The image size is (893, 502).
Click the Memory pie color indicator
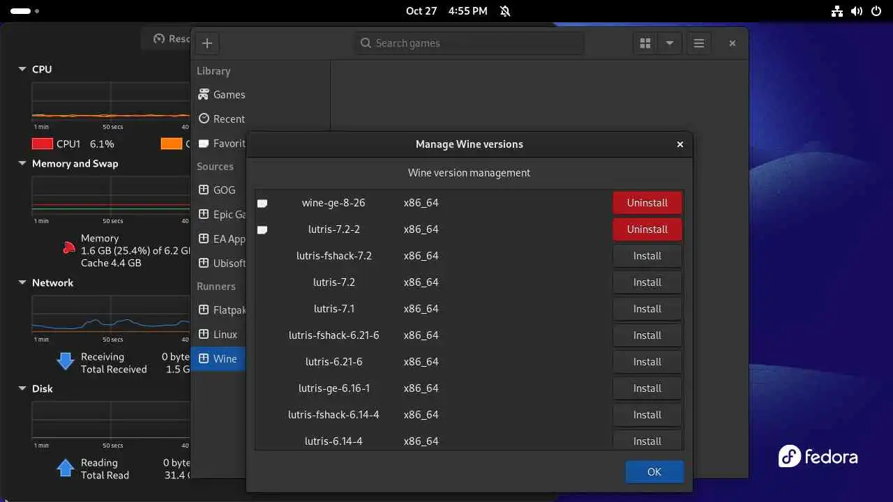click(x=68, y=247)
